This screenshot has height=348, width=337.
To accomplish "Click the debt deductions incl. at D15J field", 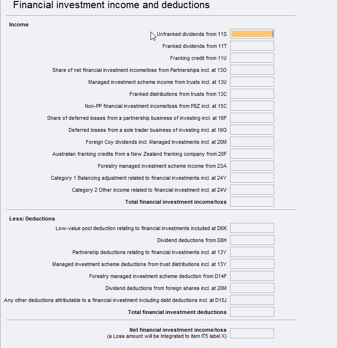I will pyautogui.click(x=252, y=300).
